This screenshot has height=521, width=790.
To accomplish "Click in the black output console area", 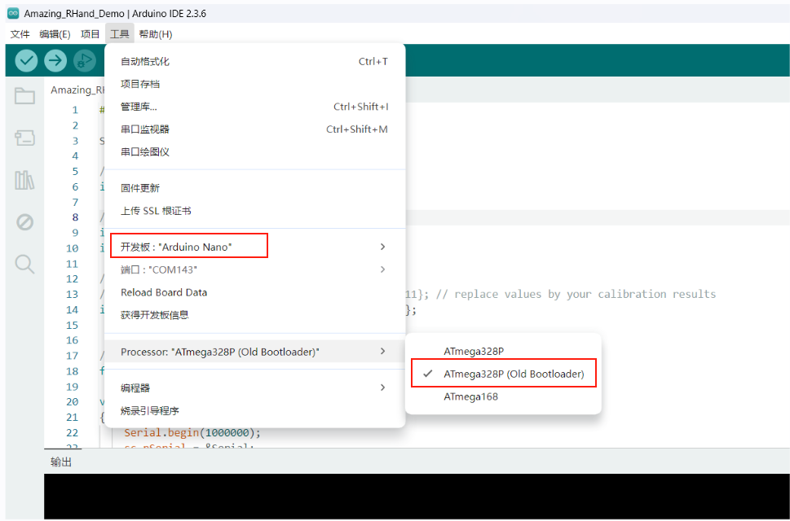I will 417,497.
